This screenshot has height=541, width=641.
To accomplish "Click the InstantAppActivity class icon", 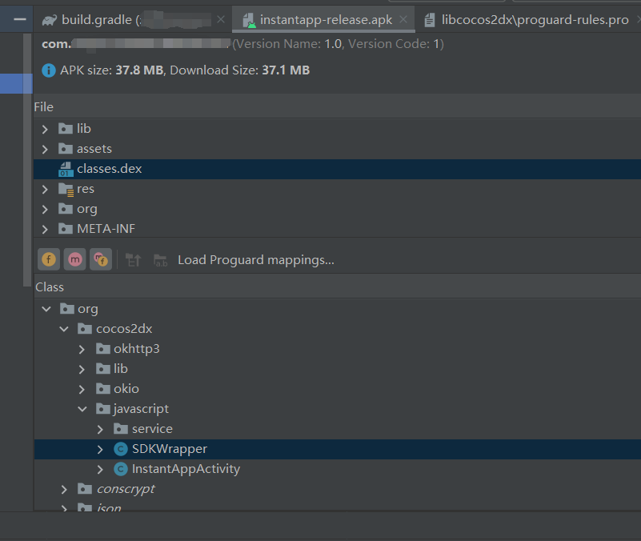I will coord(121,469).
